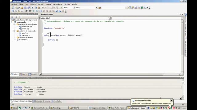The width and height of the screenshot is (197, 110).
Task: Select stdafx.cpp in the tree
Action: coord(26,29)
